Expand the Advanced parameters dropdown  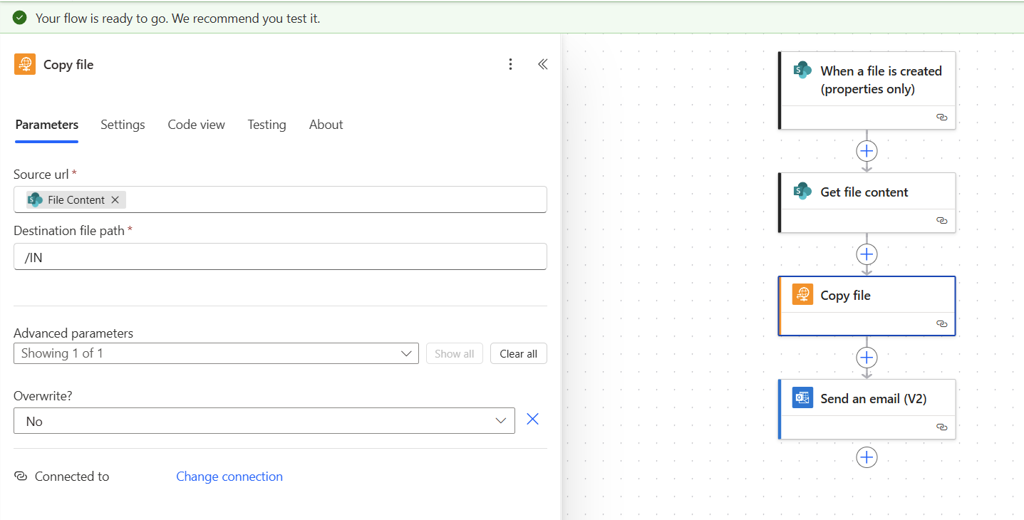(x=216, y=353)
